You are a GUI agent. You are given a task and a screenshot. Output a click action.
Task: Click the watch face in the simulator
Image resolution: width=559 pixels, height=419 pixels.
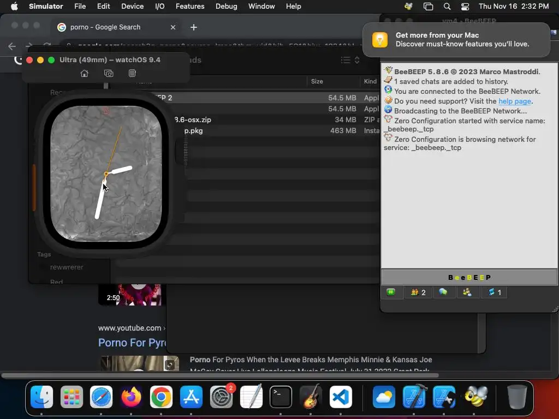[106, 173]
